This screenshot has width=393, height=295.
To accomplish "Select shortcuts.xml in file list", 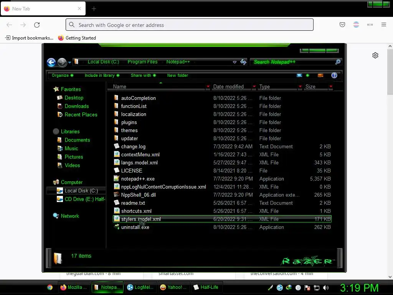I will click(x=136, y=211).
